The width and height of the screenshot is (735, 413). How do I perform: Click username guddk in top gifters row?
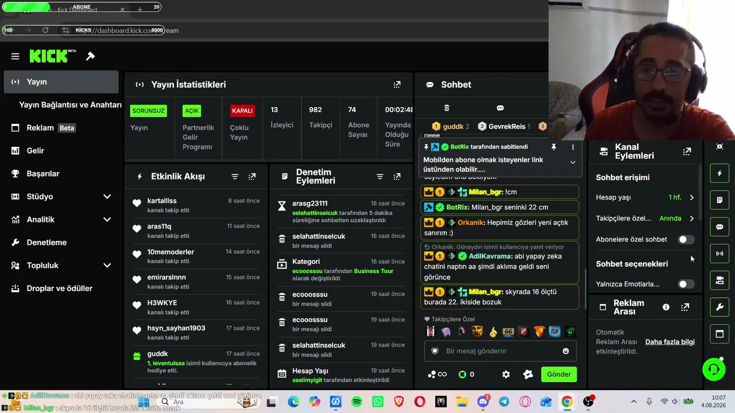(x=453, y=126)
